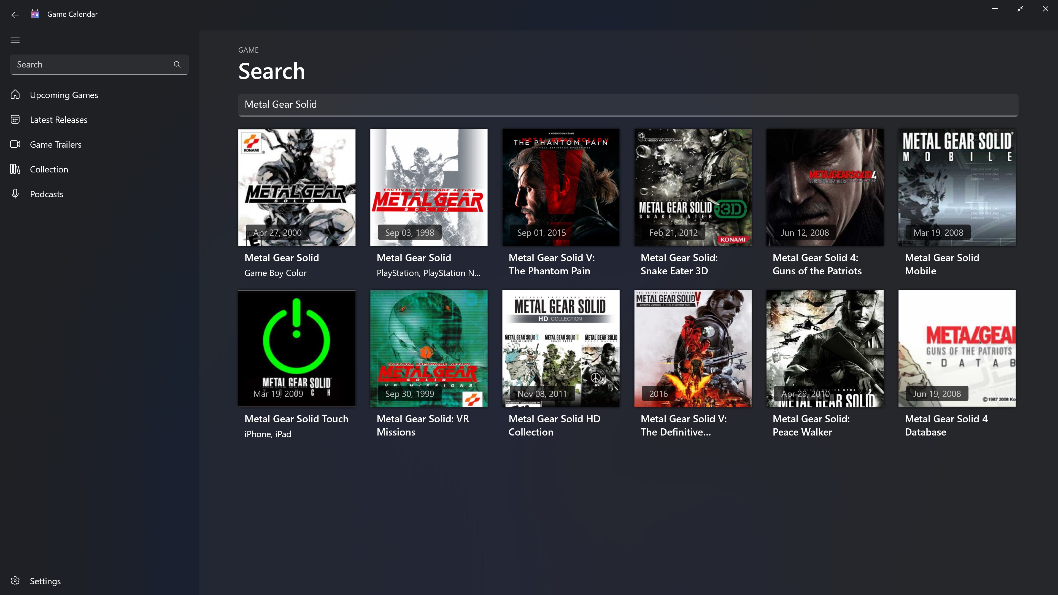Screen dimensions: 1058x595
Task: Open Metal Gear Solid HD Collection cover
Action: pyautogui.click(x=561, y=348)
